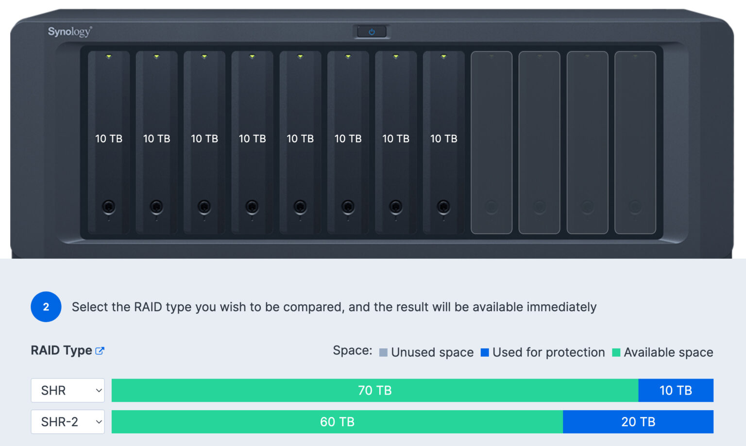
Task: Click the Synology logo
Action: [x=69, y=31]
